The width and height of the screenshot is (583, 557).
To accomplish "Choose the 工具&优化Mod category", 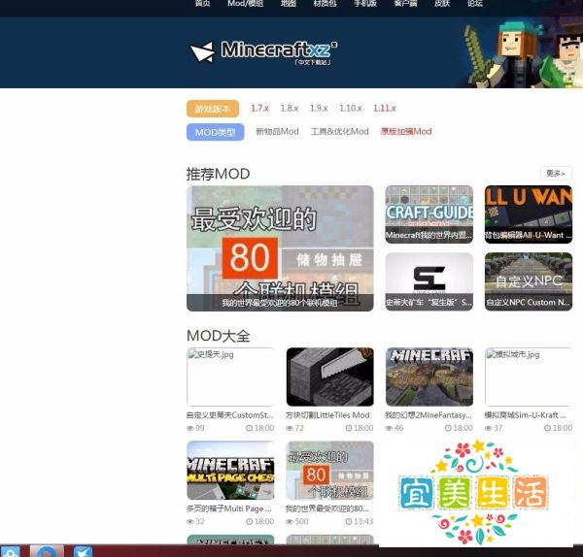I will [x=340, y=131].
